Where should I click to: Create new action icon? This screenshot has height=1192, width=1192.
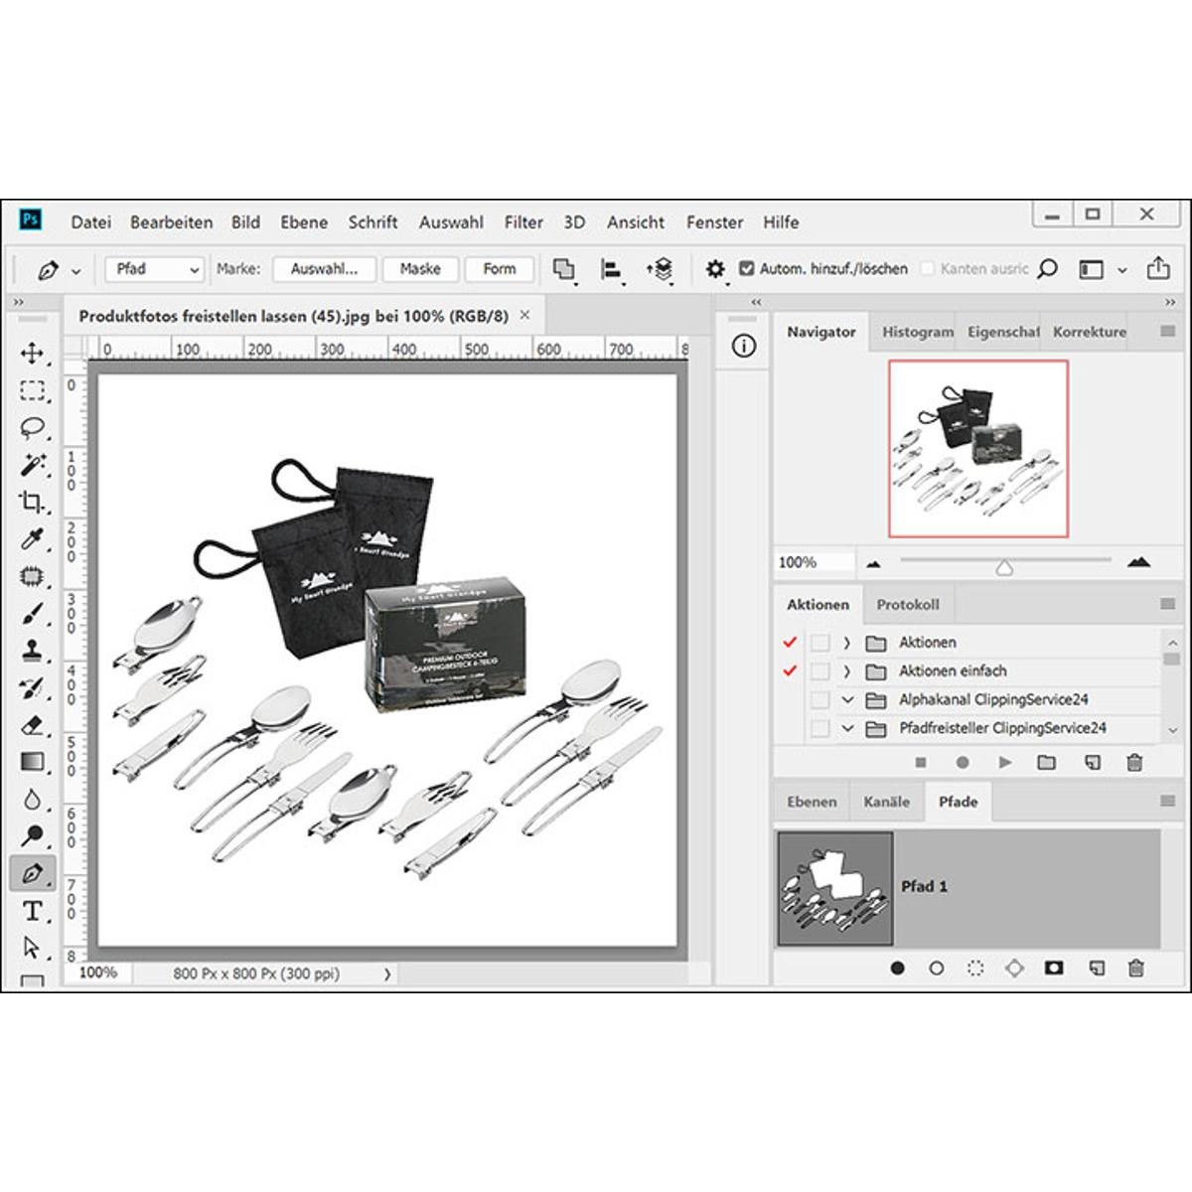[1093, 763]
